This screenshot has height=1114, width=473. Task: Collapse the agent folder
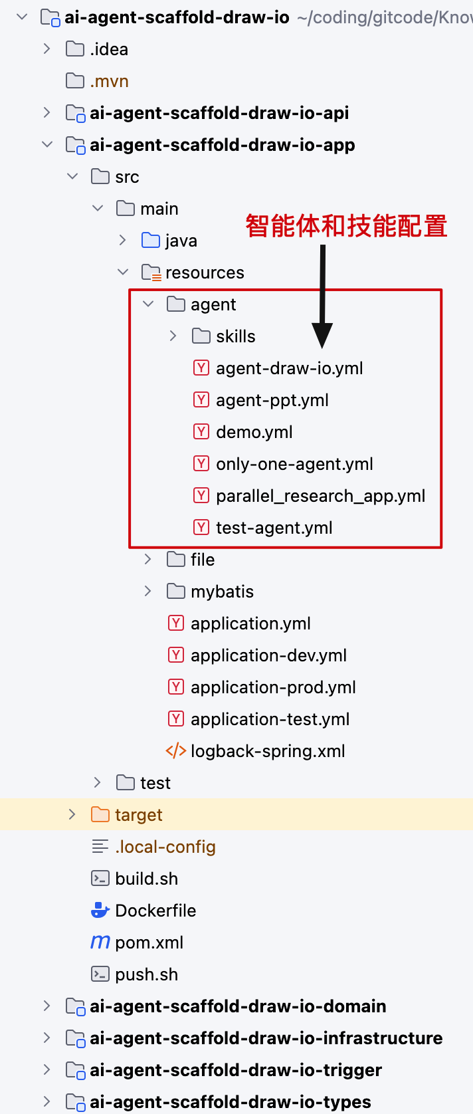coord(148,304)
